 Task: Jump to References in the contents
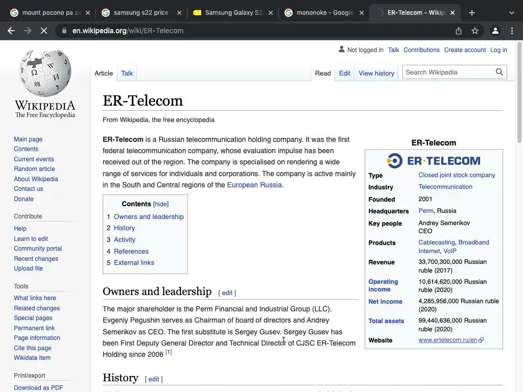(x=131, y=251)
